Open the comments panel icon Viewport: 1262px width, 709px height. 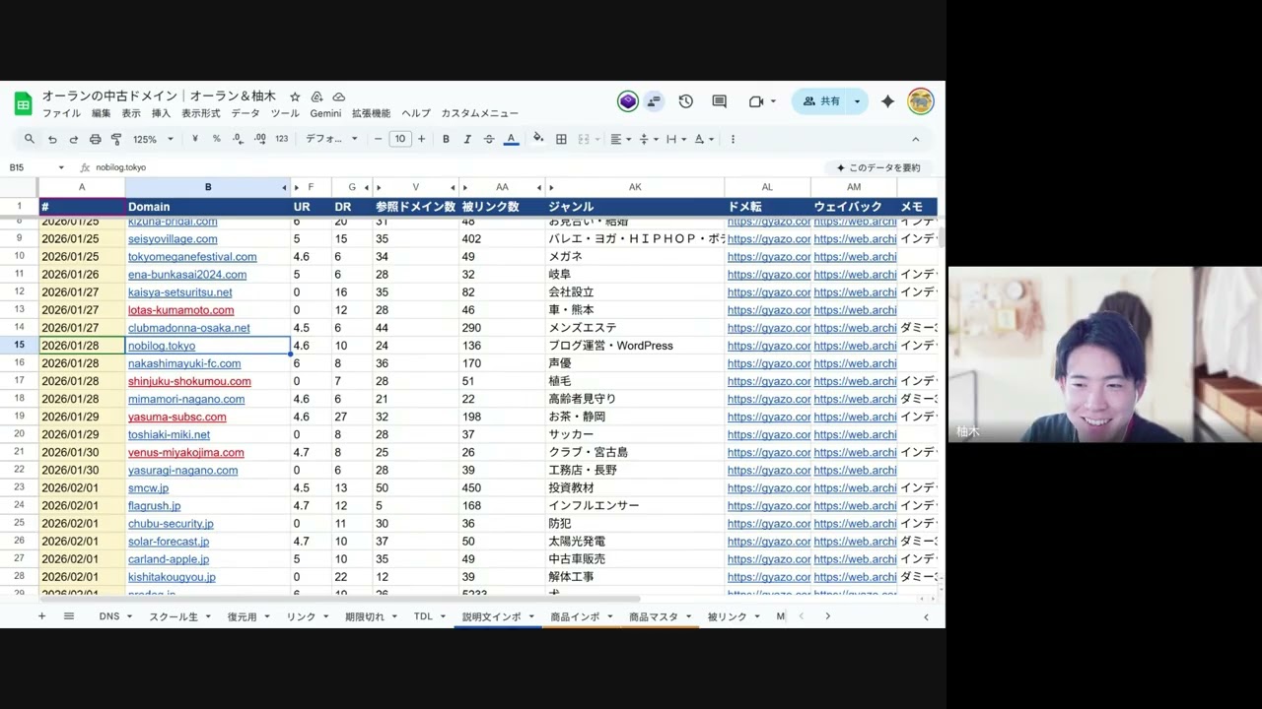[719, 101]
